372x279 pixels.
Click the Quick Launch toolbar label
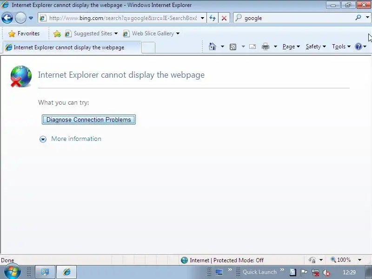[259, 272]
